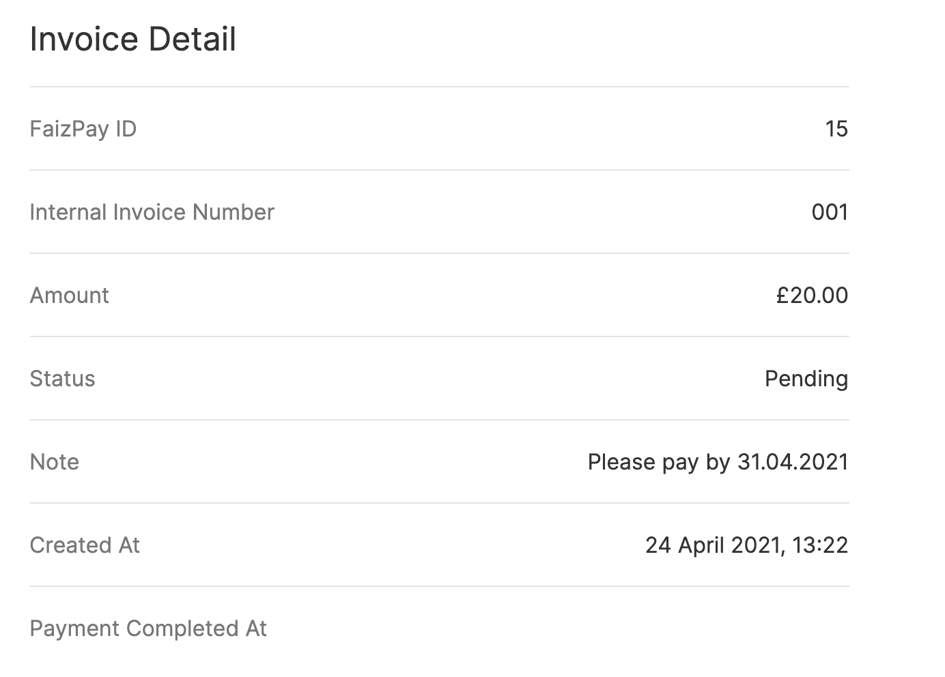Click the amount value £20.00
This screenshot has height=677, width=945.
(x=812, y=296)
